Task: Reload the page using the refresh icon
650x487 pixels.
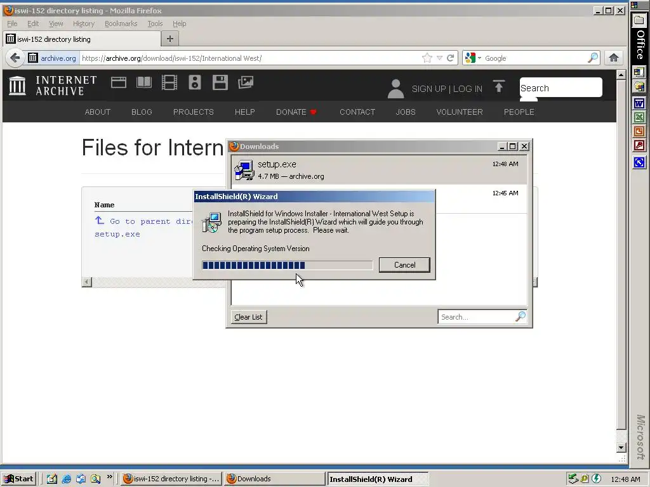Action: (450, 58)
